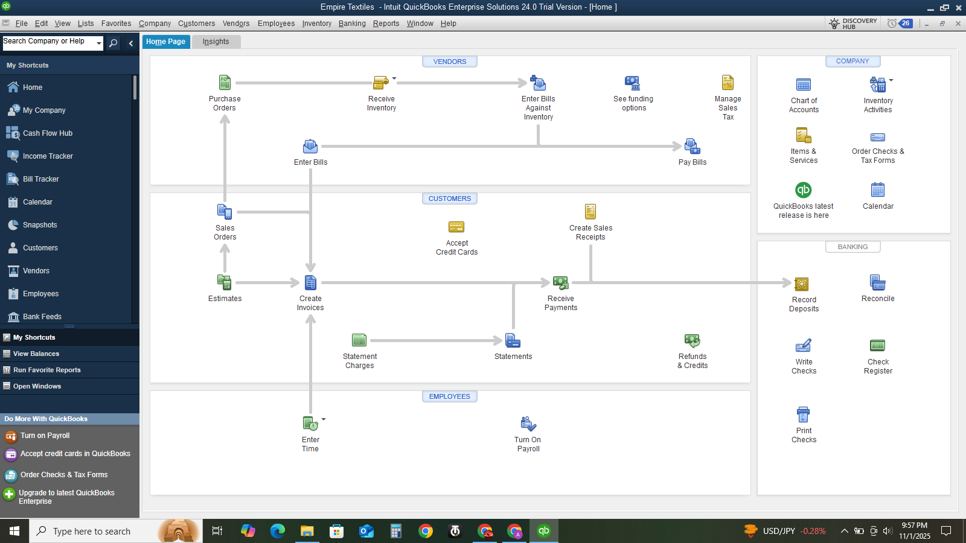Select the Pay Bills icon
This screenshot has height=543, width=966.
(693, 146)
